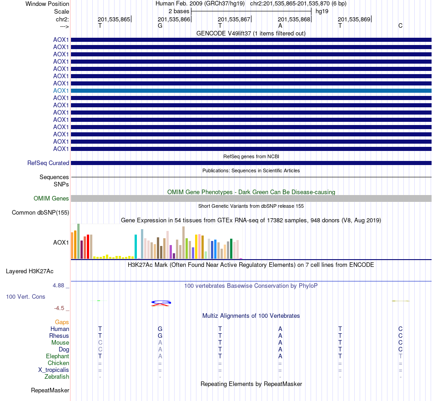Choose the Mouse species row label
The height and width of the screenshot is (401, 432).
[60, 343]
